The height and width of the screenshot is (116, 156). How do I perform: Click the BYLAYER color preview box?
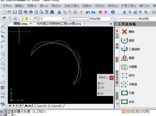[80, 19]
